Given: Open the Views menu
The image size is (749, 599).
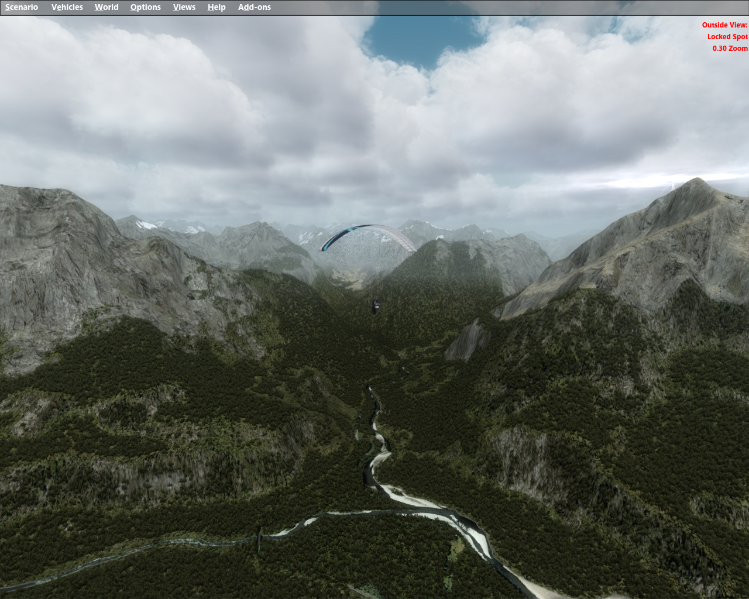Looking at the screenshot, I should pyautogui.click(x=184, y=8).
